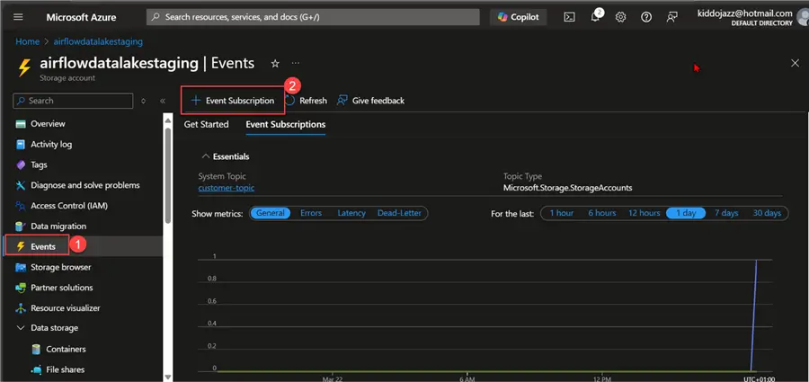Click the Containers icon

[36, 350]
